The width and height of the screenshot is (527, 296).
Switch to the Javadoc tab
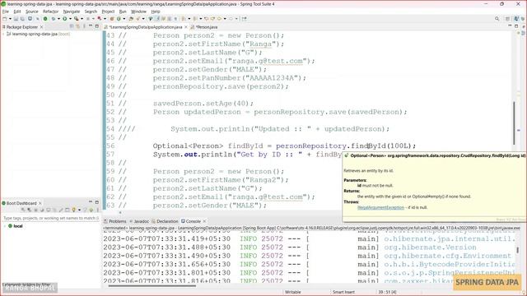tap(139, 221)
